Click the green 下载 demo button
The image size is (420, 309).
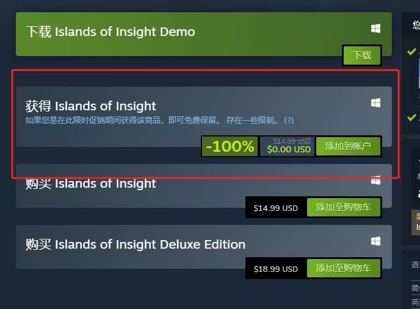(x=362, y=55)
